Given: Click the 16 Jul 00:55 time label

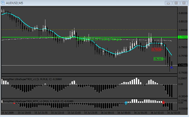Looking at the screenshot, I should click(x=124, y=113).
